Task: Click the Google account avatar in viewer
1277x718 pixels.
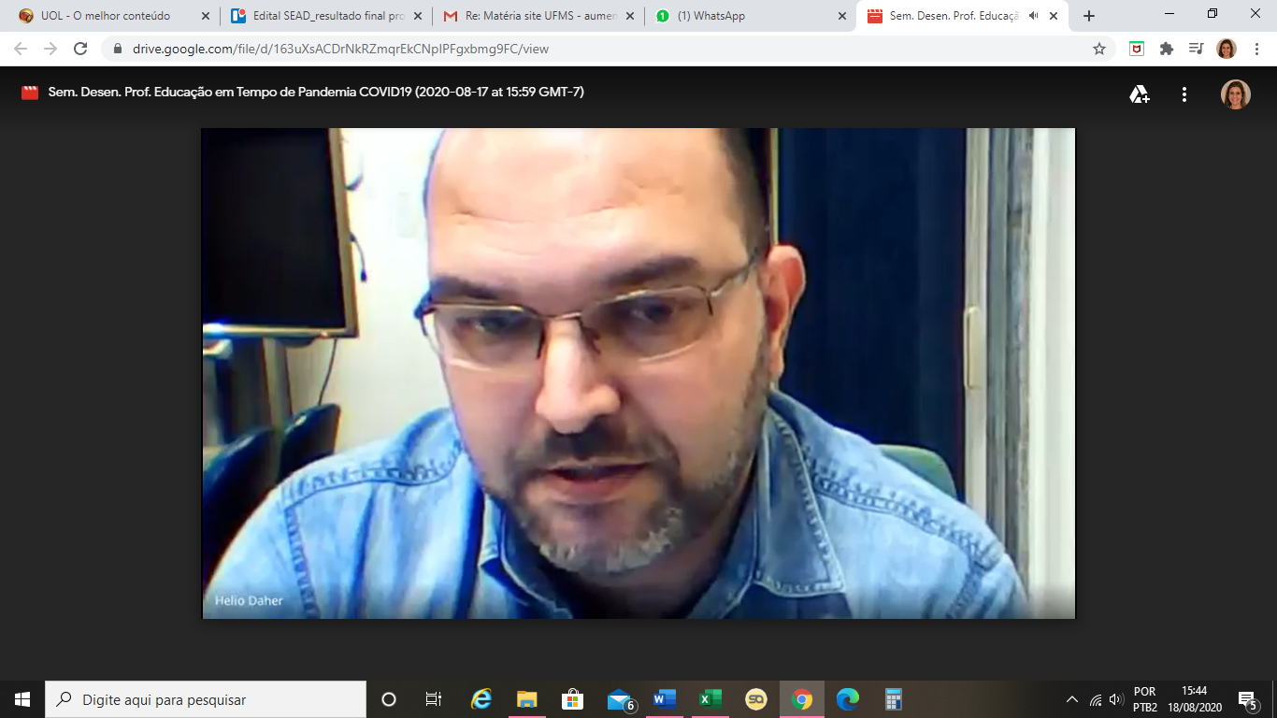Action: coord(1235,93)
